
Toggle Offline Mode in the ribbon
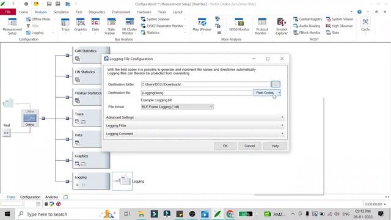coord(38,19)
